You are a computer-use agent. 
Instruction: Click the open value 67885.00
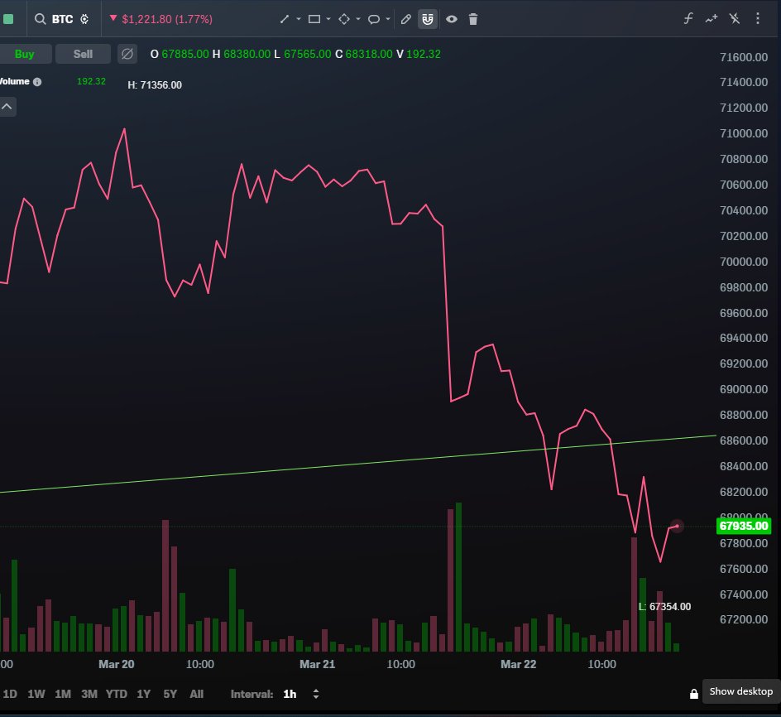[185, 54]
